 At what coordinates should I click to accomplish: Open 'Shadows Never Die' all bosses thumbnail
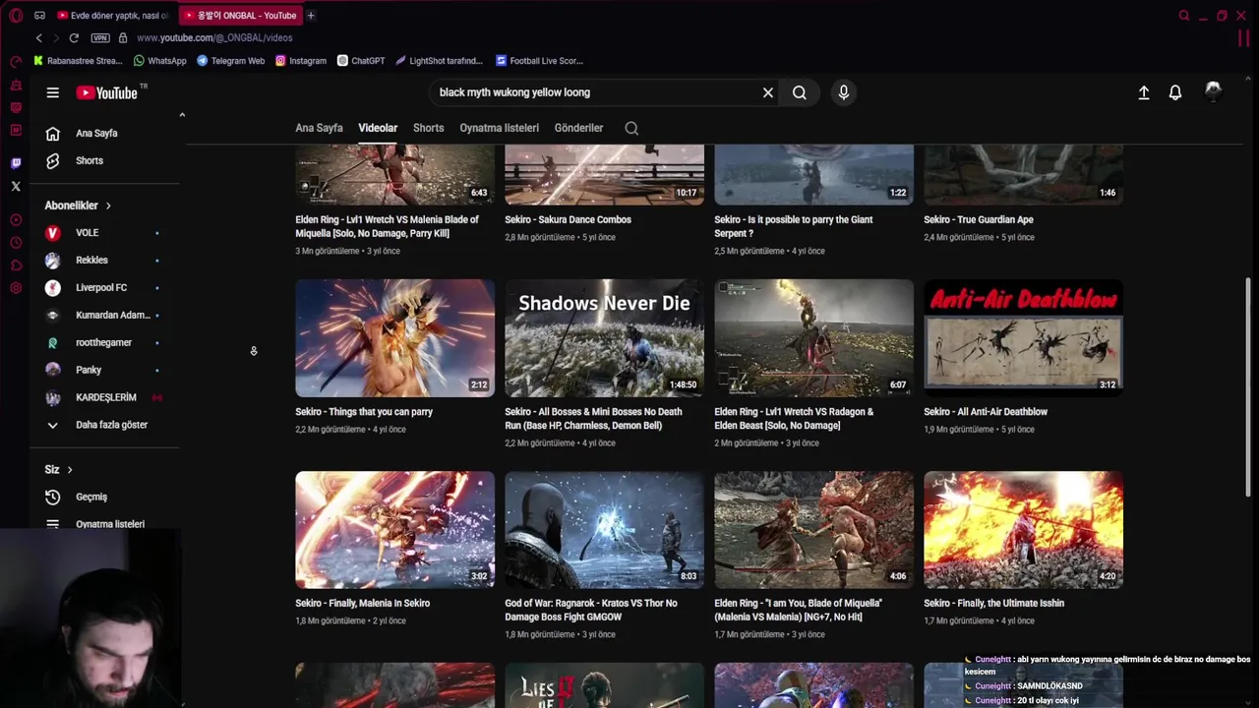(604, 338)
